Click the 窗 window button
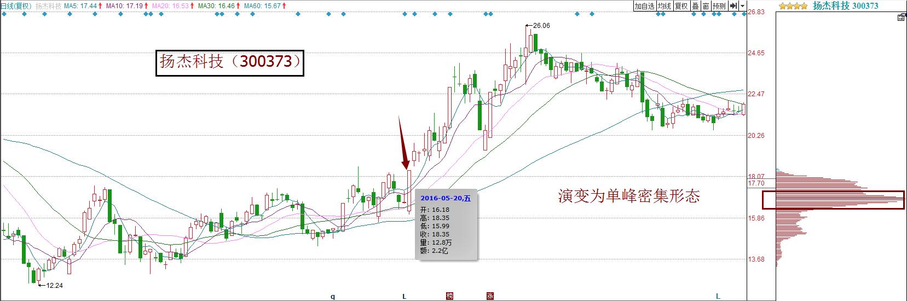907x301 pixels. [x=706, y=6]
